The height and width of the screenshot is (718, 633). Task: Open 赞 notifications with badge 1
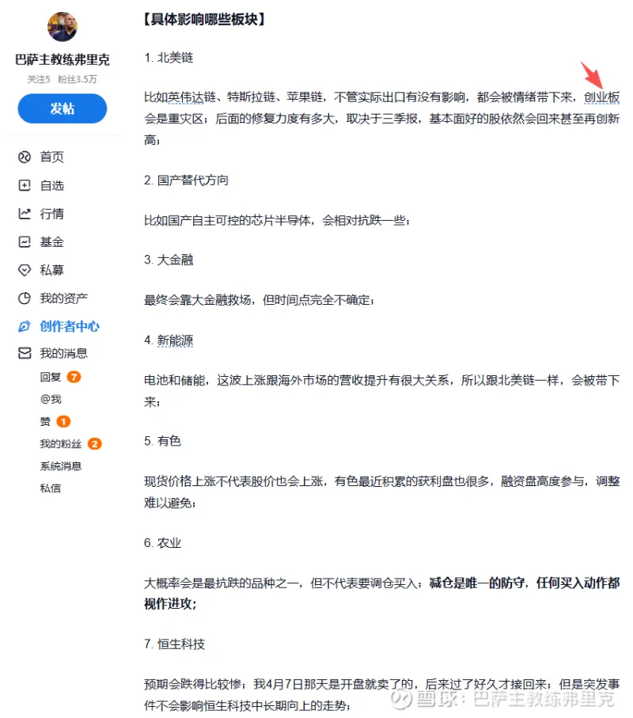click(x=45, y=421)
